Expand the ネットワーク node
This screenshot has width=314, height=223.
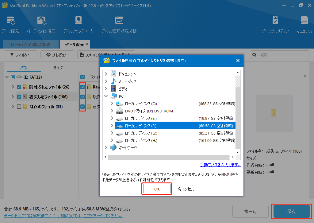(x=106, y=148)
